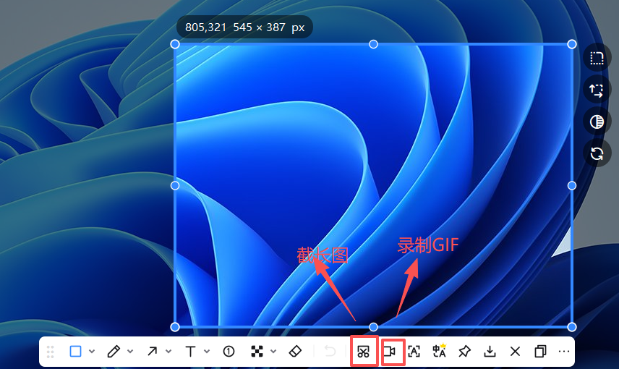Open the more options ellipsis
The image size is (619, 369).
(564, 351)
